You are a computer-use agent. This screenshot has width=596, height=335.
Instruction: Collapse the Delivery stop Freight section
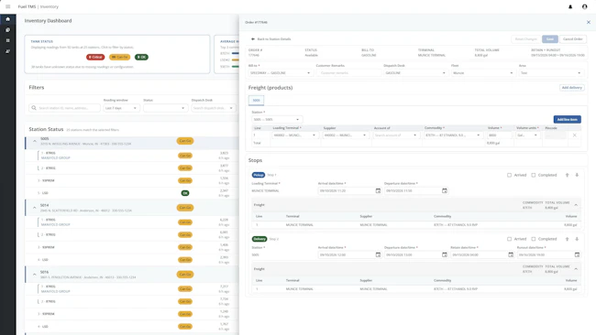click(x=576, y=269)
